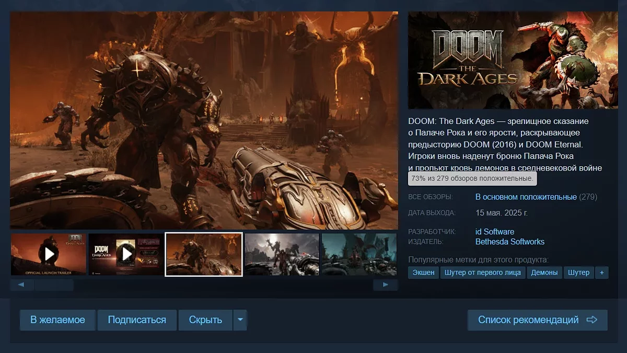Click the 'ВСЕ ОБЗОРЫ:' label
The image size is (627, 353).
pyautogui.click(x=431, y=197)
